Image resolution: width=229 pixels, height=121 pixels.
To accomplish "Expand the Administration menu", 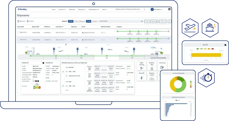I will [94, 9].
